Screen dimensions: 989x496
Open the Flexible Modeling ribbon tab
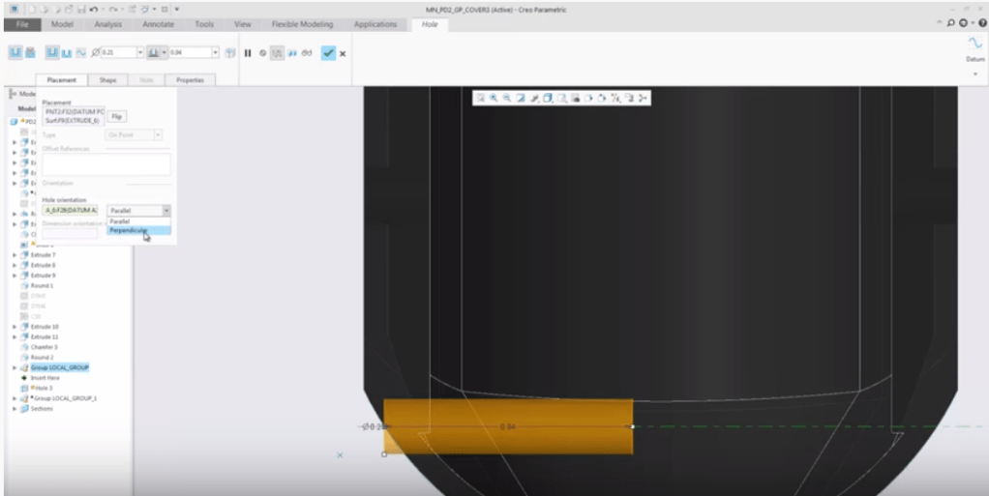click(x=302, y=24)
